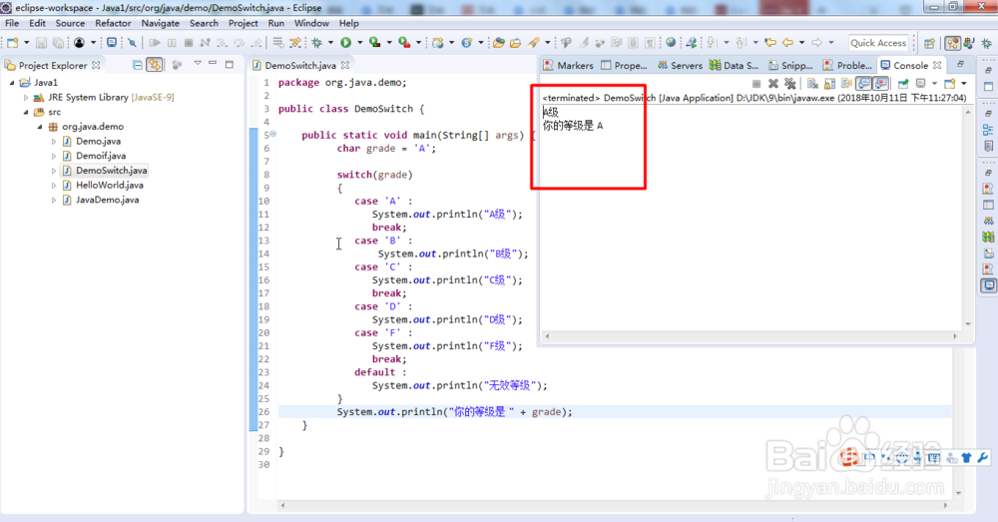998x522 pixels.
Task: Click the Open Web Browser globe icon
Action: [x=671, y=43]
